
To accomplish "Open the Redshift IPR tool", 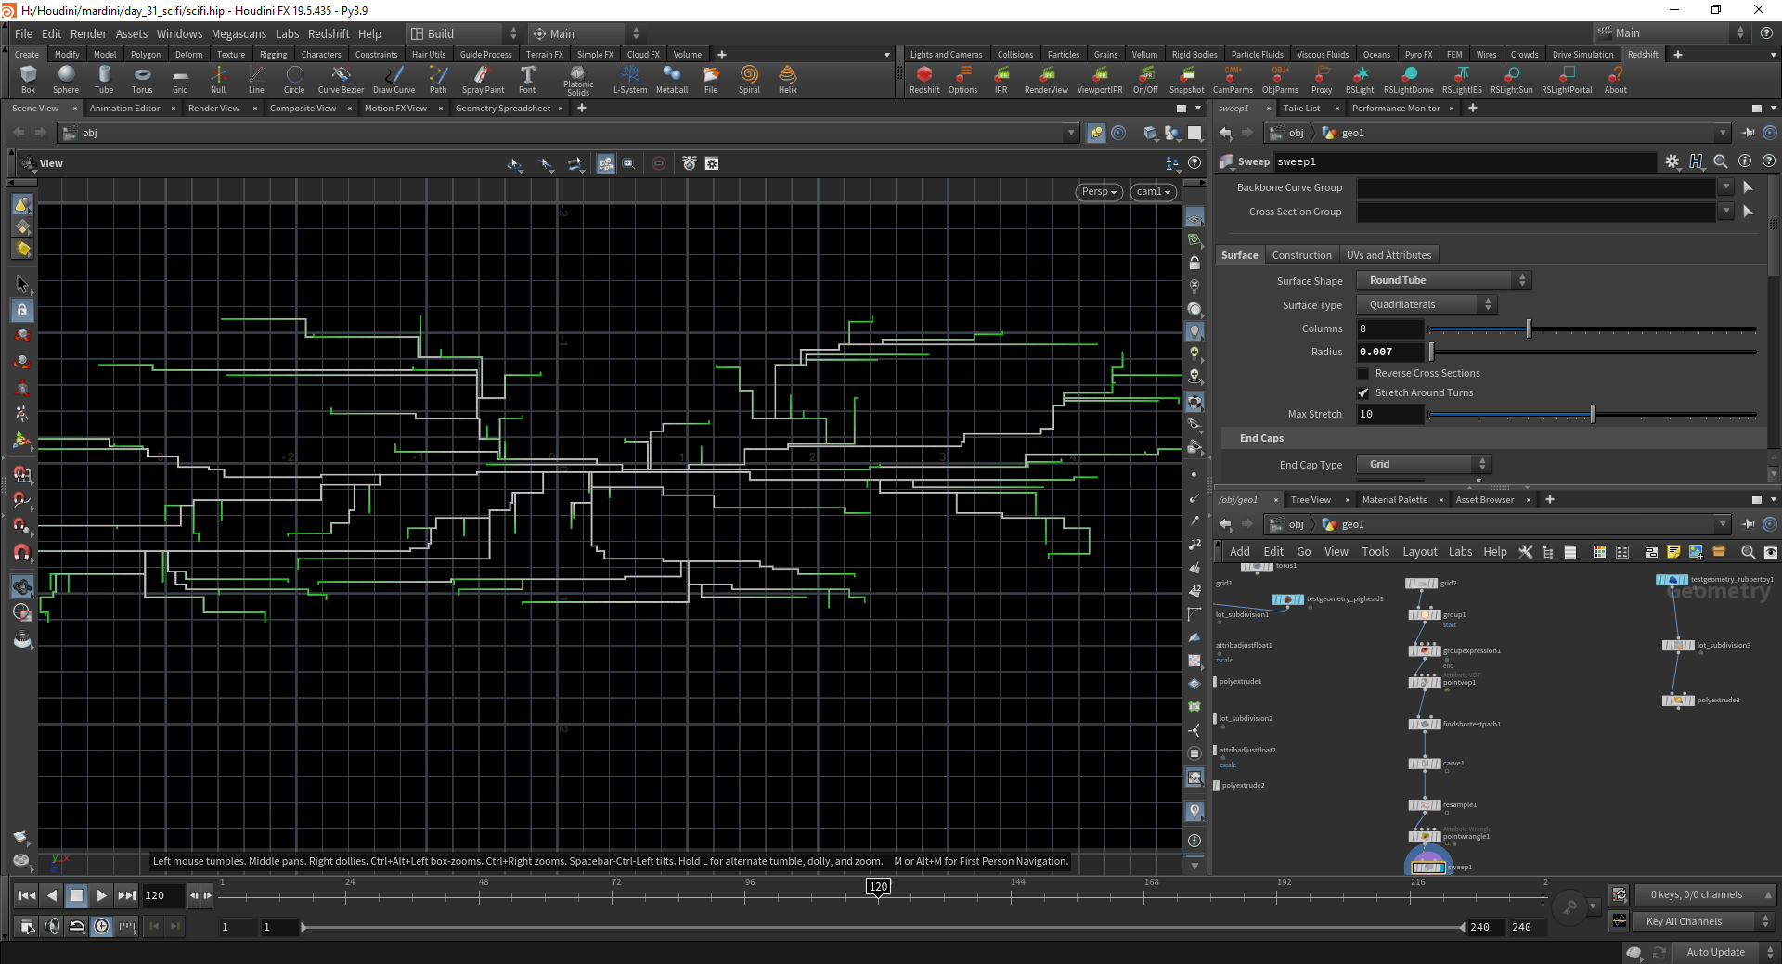I will point(1001,79).
